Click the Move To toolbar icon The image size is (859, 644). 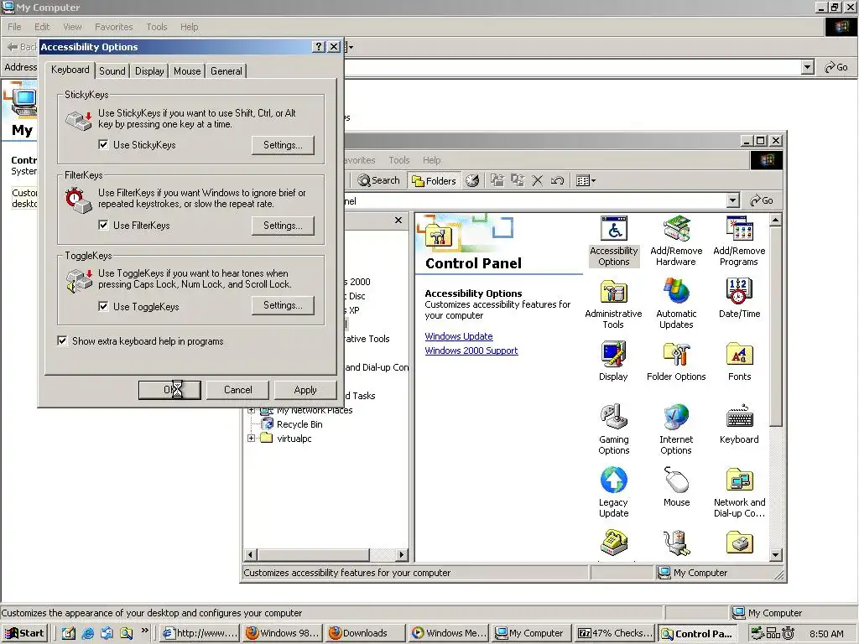click(x=497, y=180)
